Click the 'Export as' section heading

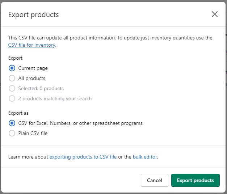click(18, 113)
